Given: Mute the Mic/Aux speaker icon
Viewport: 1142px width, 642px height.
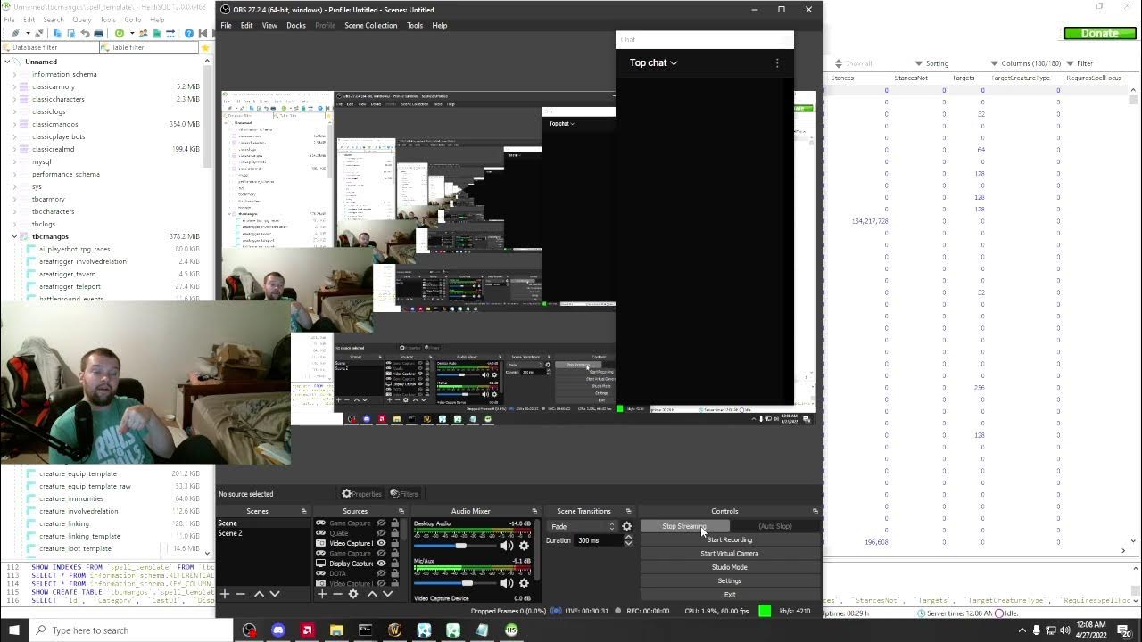Looking at the screenshot, I should (506, 583).
